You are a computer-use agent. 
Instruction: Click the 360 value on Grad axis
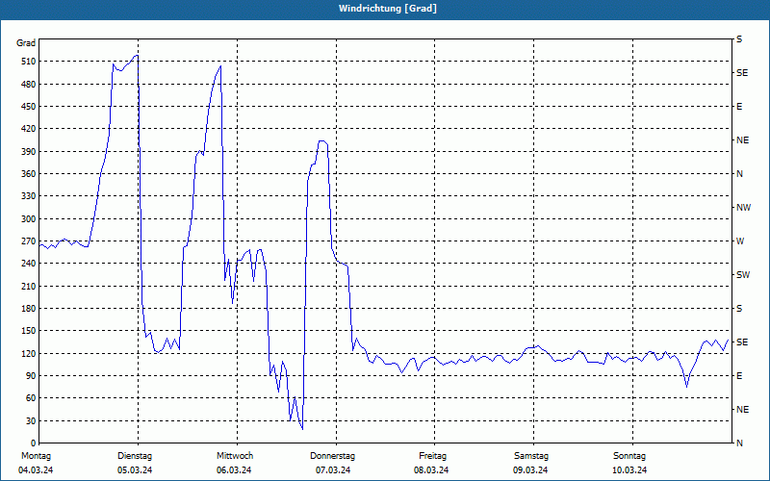click(29, 174)
